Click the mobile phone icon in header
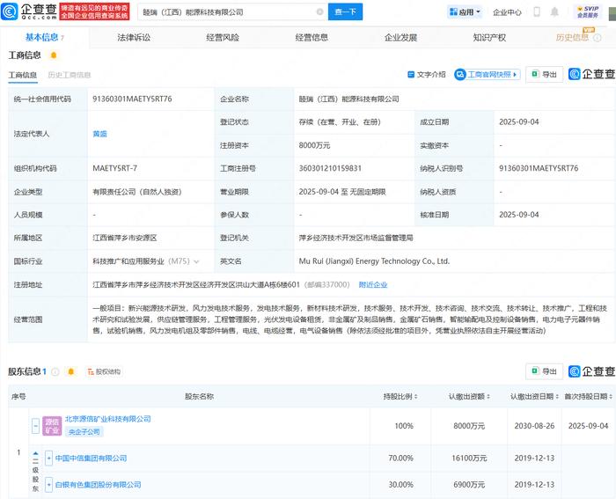The image size is (616, 499). point(537,11)
